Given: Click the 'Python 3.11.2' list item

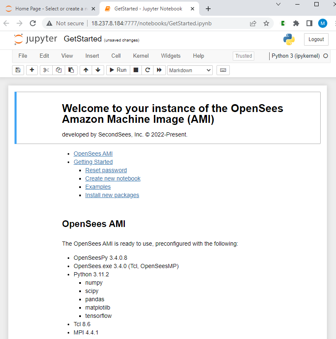Looking at the screenshot, I should point(91,274).
